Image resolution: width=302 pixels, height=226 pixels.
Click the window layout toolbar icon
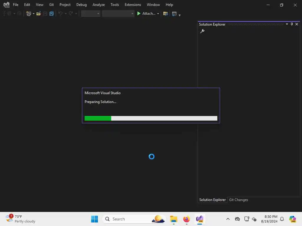174,14
